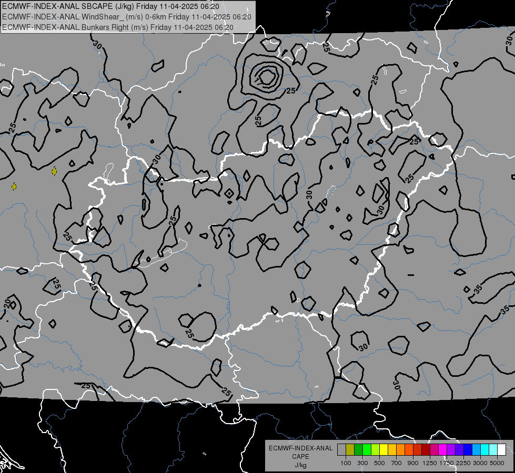Click the legend heading ECMWF-INDEX-ANAL
The image size is (515, 473).
300,448
